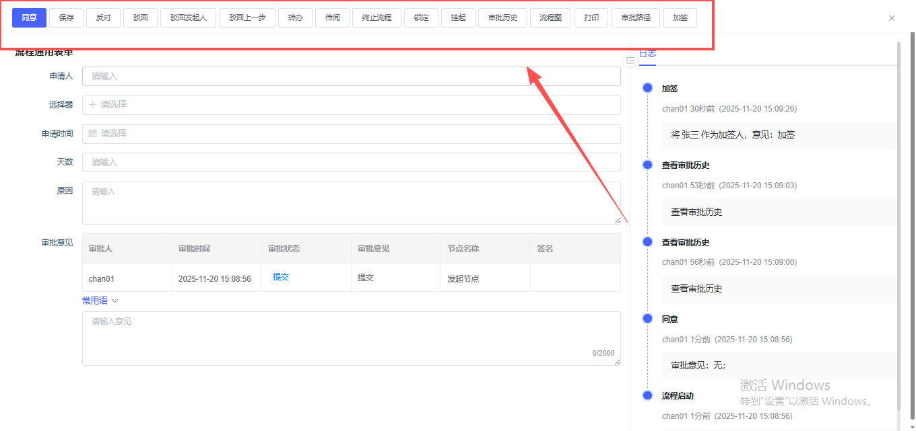916x431 pixels.
Task: Click the panel collapse icon beside 日志 tab
Action: pos(630,61)
